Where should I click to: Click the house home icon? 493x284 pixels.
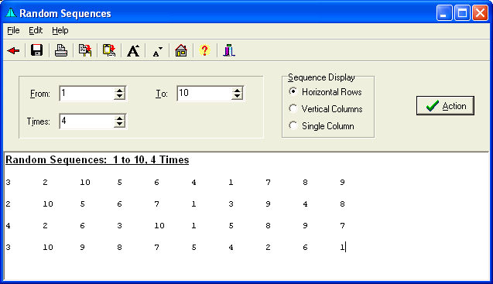(181, 50)
